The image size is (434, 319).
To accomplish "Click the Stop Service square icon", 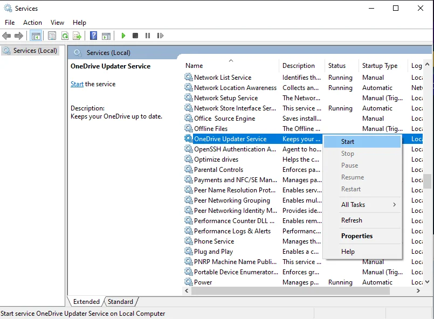I will click(x=135, y=36).
